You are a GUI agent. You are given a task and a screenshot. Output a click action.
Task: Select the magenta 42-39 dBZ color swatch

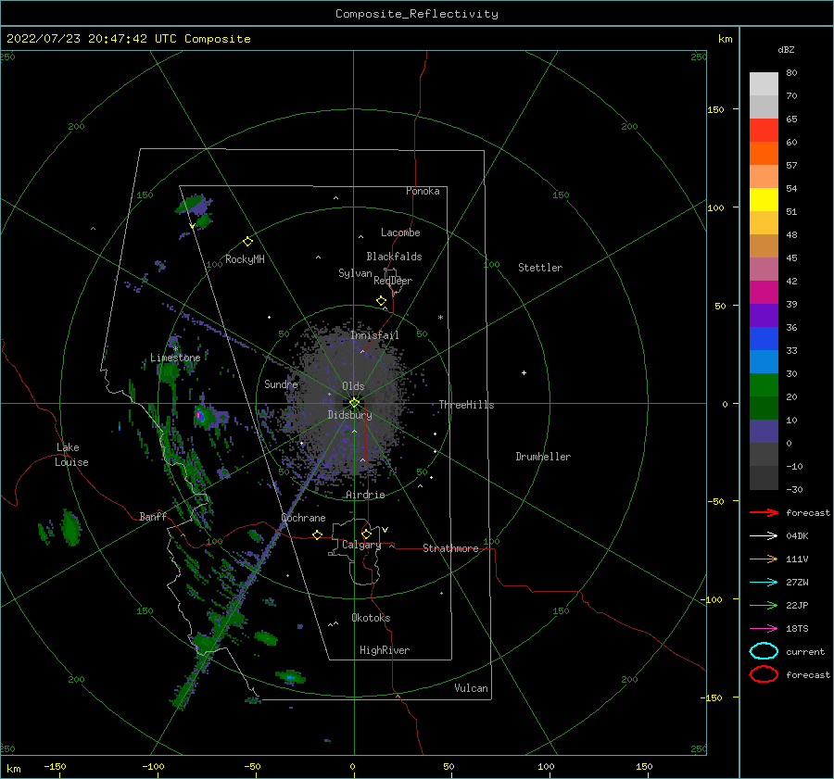tap(764, 293)
